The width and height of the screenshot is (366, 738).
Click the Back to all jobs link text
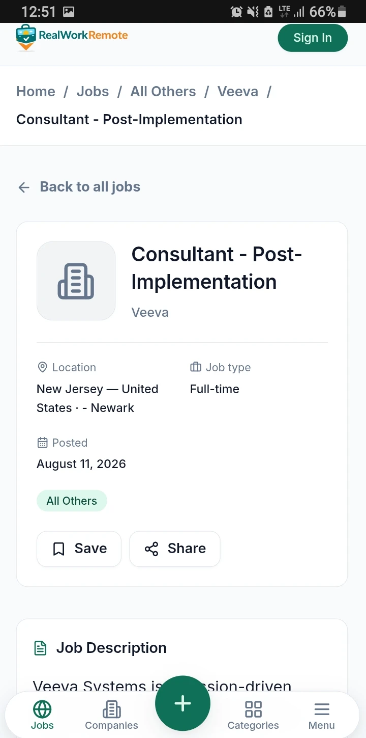tap(90, 187)
